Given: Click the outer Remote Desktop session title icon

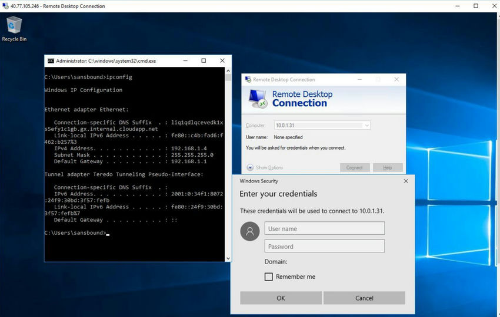Looking at the screenshot, I should tap(5, 6).
